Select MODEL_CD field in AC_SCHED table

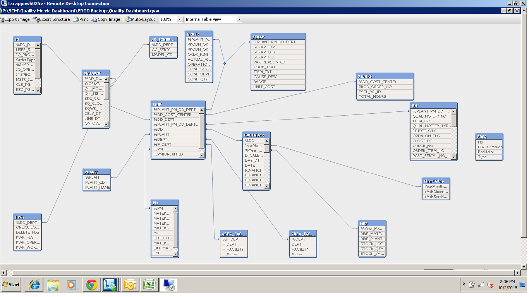pyautogui.click(x=163, y=55)
